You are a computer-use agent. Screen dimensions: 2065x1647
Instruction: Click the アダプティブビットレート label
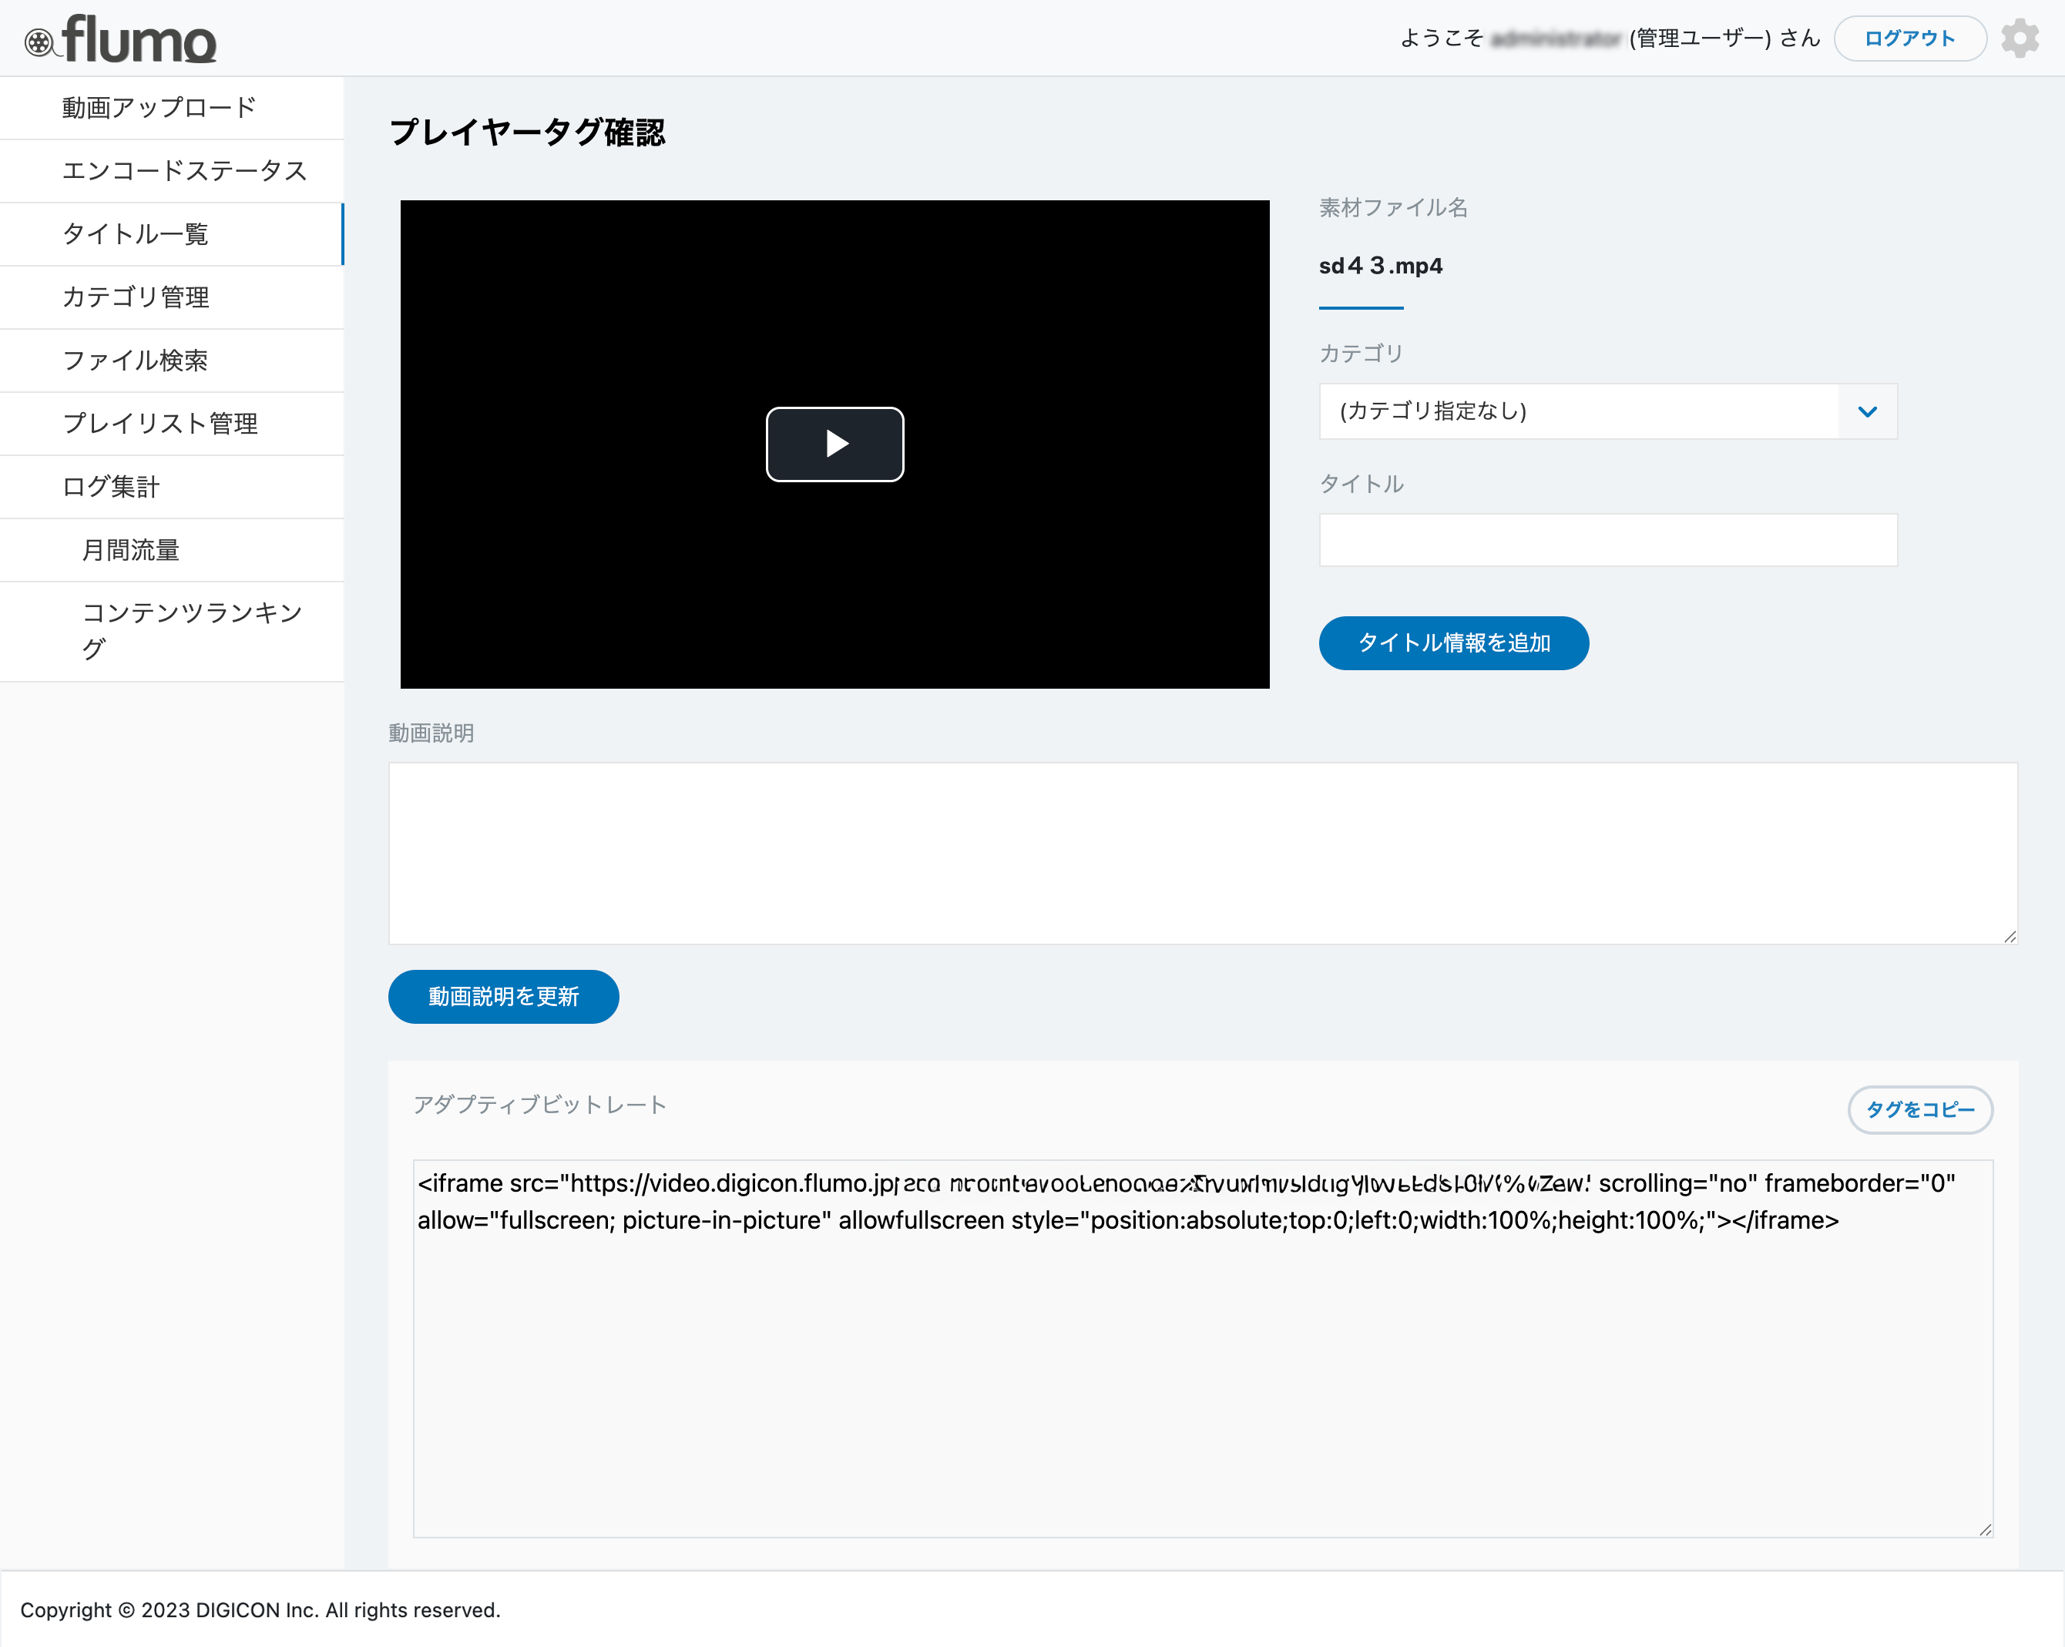pyautogui.click(x=539, y=1105)
